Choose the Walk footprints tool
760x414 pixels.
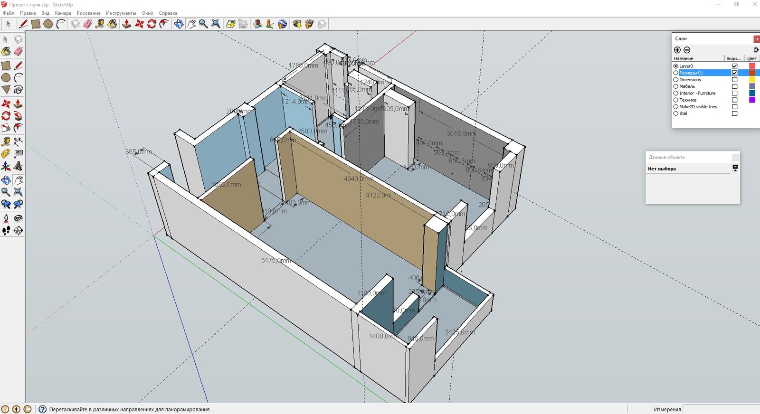point(6,231)
